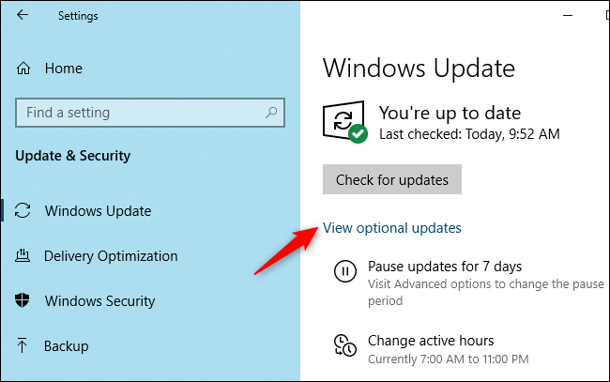610x382 pixels.
Task: Open the Windows Update sidebar item
Action: pos(98,210)
